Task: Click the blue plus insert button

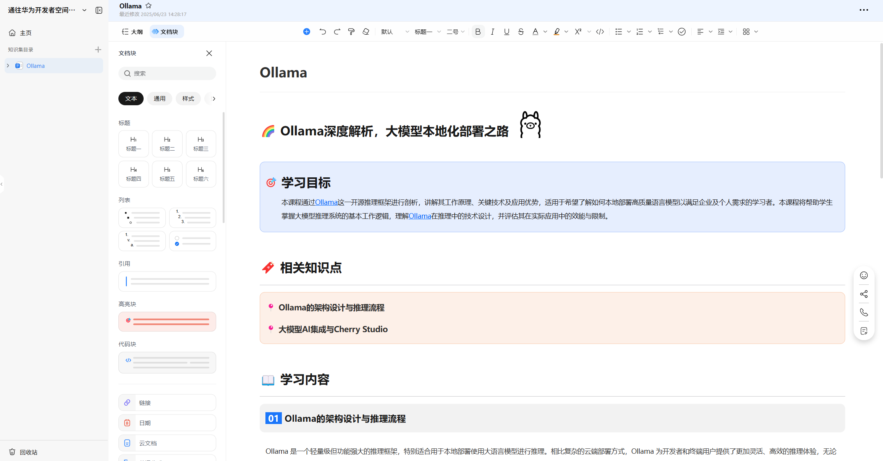Action: click(x=306, y=32)
